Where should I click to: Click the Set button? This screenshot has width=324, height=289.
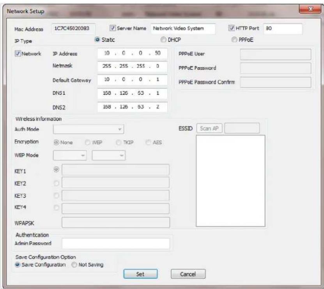(140, 274)
